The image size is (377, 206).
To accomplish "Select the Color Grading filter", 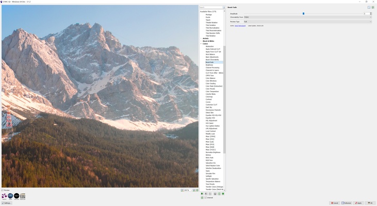I will point(210,83).
